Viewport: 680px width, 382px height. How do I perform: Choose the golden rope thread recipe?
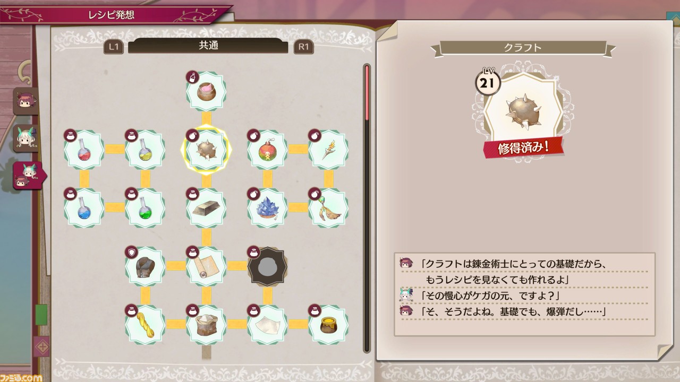[145, 324]
